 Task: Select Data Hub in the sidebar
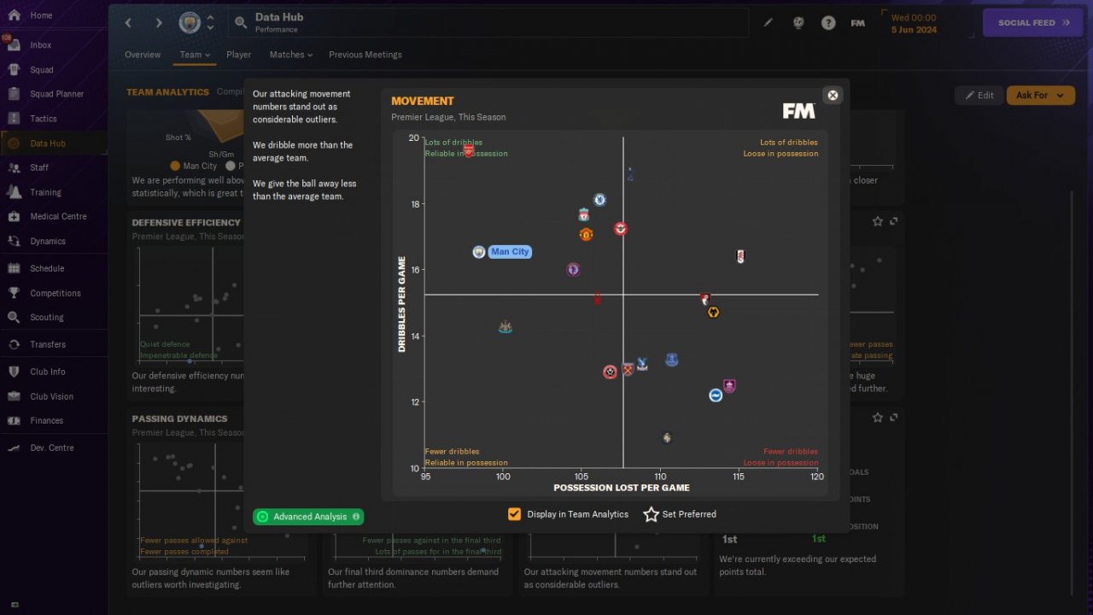pyautogui.click(x=47, y=143)
